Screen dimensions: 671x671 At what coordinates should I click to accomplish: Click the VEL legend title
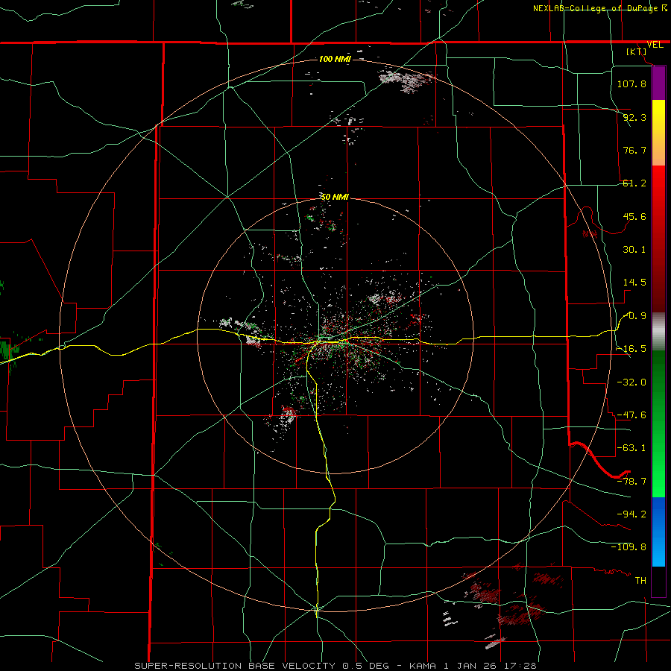click(655, 45)
